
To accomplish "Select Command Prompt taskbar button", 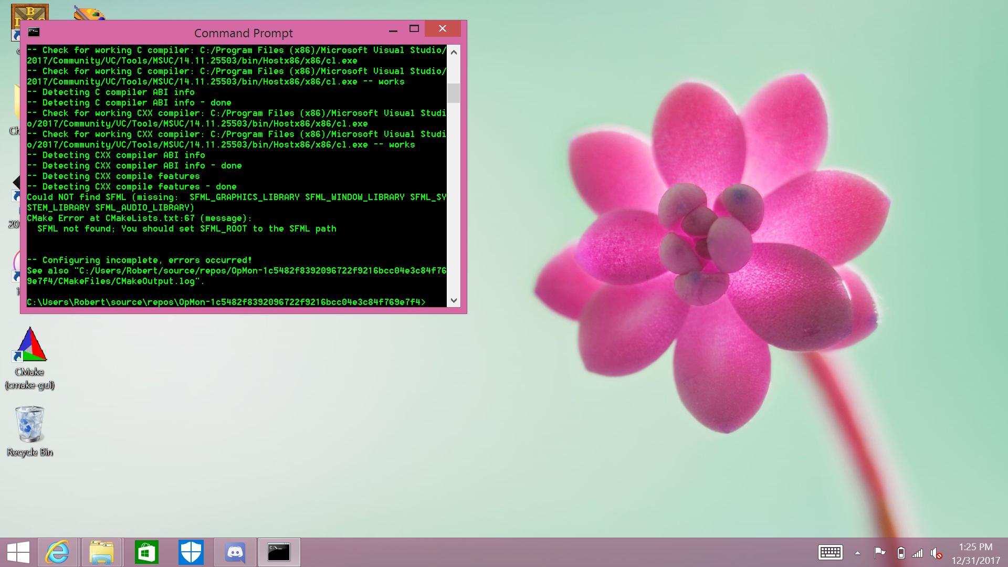I will (279, 552).
